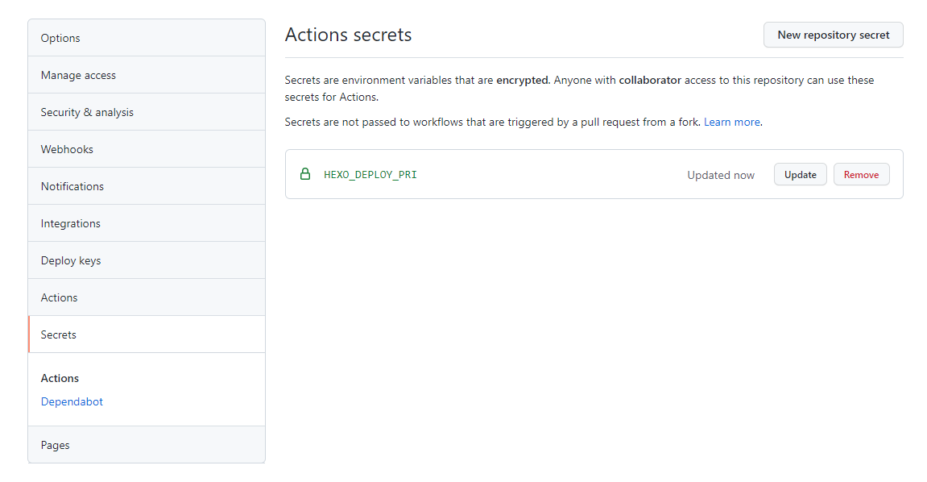
Task: Click the HEXO_DEPLOY_PRI secret name
Action: pos(370,174)
